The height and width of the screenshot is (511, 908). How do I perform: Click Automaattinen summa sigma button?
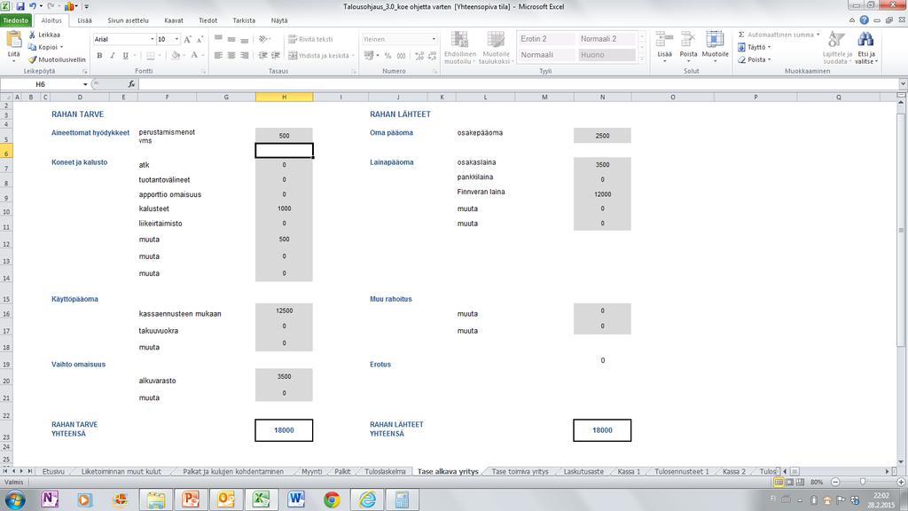(779, 35)
